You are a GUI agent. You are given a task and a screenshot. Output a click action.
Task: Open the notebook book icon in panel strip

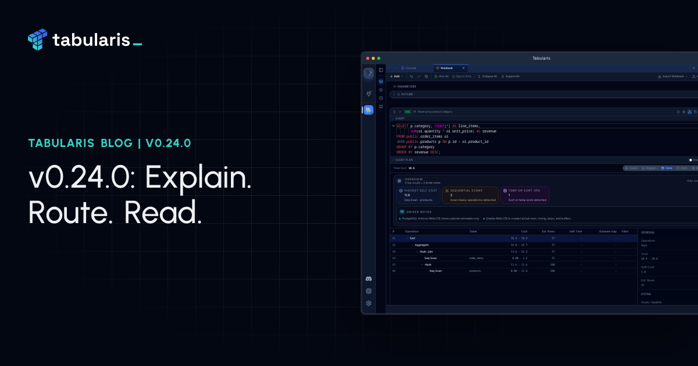tap(381, 106)
